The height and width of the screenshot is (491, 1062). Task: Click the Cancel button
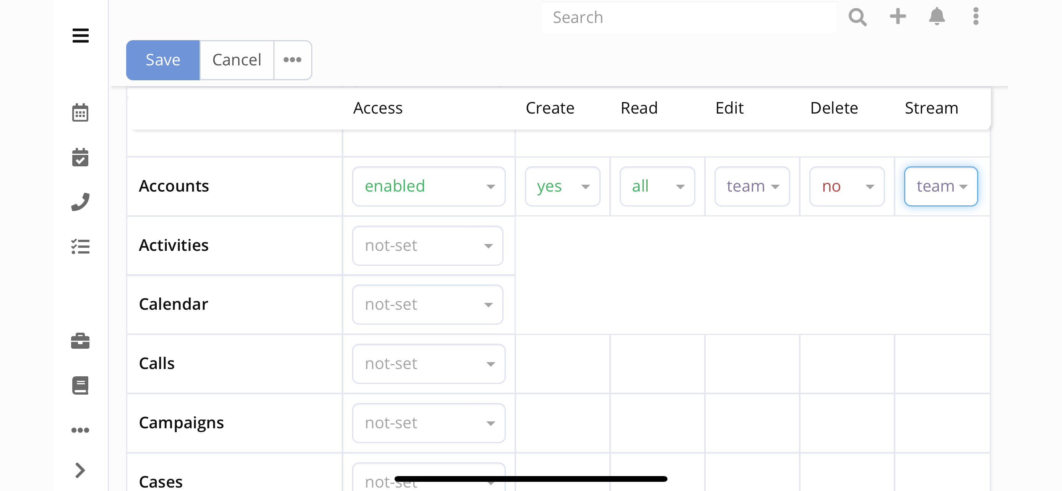237,60
